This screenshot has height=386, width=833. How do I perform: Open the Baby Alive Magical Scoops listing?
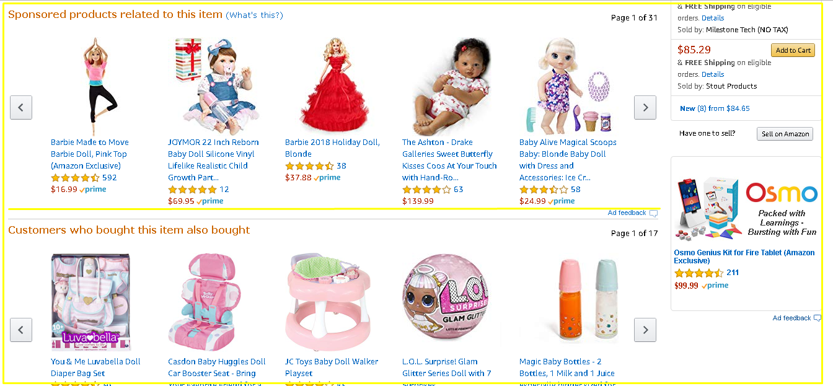click(568, 160)
